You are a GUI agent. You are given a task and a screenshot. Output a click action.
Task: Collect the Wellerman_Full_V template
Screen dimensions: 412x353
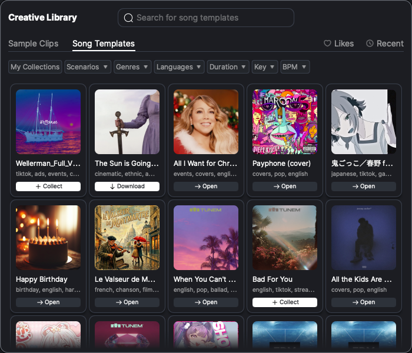click(48, 187)
